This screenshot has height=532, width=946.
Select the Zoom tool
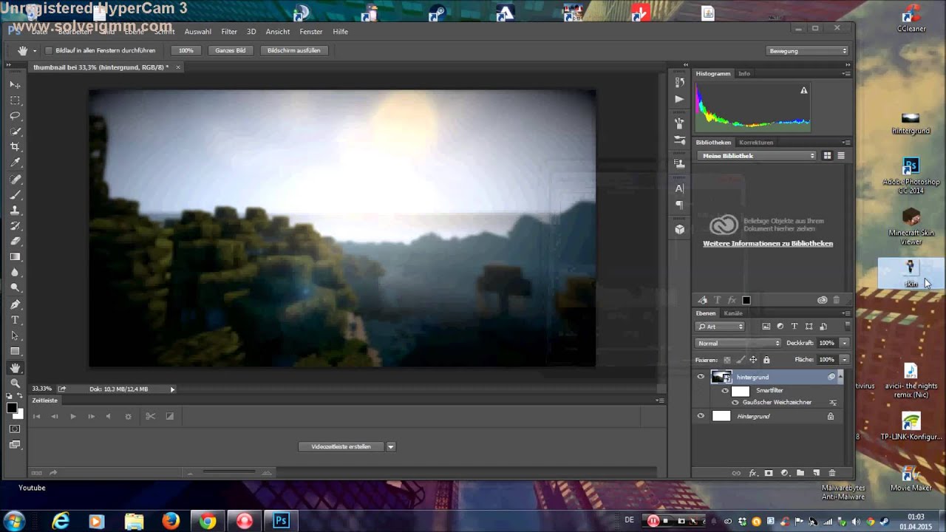(x=15, y=383)
